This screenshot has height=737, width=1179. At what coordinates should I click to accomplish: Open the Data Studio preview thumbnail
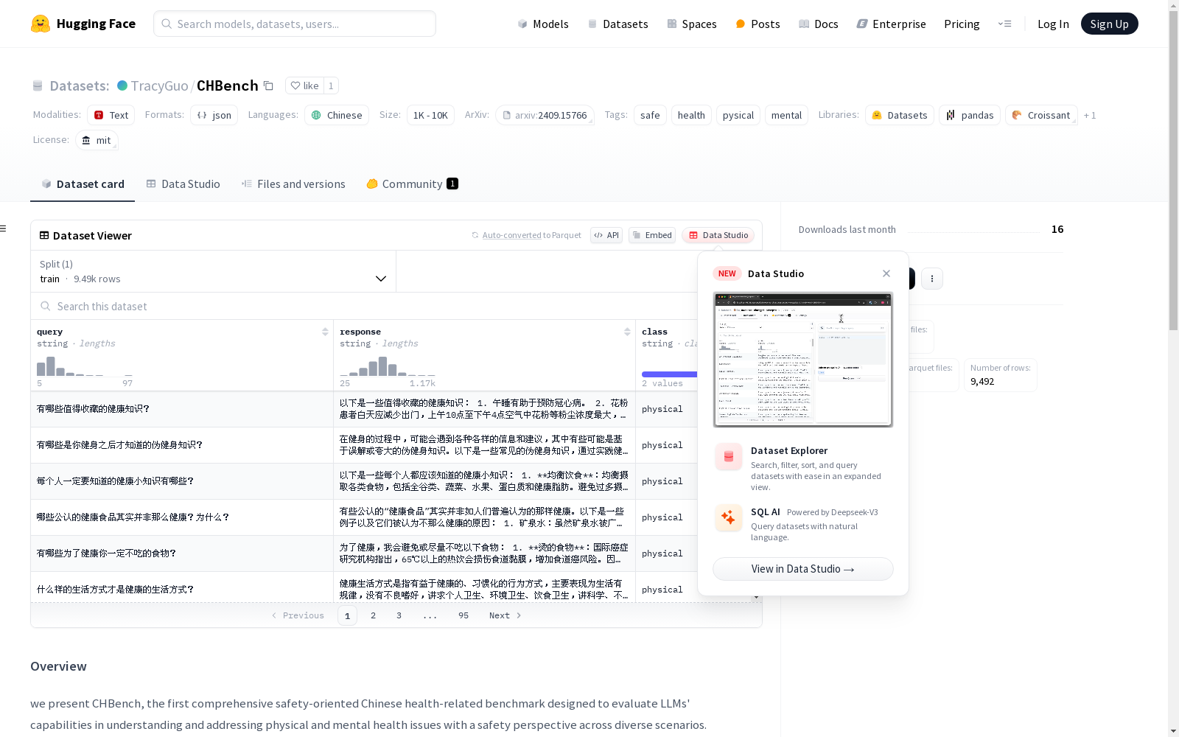click(x=803, y=360)
